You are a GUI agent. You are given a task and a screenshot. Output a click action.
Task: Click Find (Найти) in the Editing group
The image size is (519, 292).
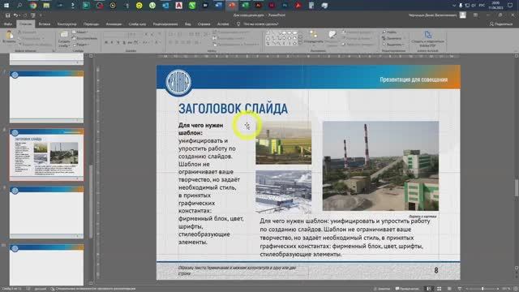[390, 32]
